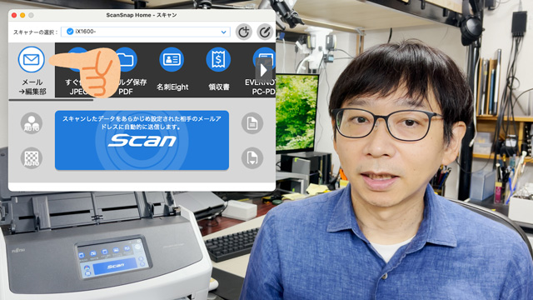
Task: Add a new profile with the plus icon
Action: point(244,32)
